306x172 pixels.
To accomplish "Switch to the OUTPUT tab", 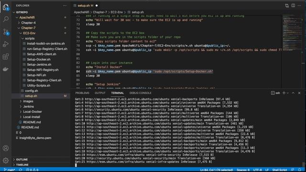I will (100, 93).
